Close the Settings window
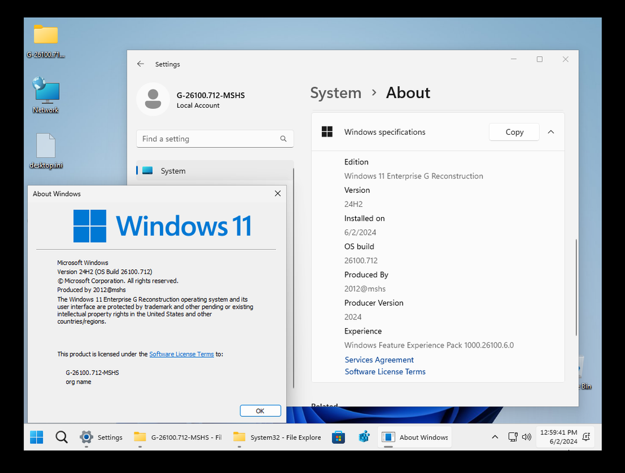Viewport: 625px width, 473px height. [565, 59]
